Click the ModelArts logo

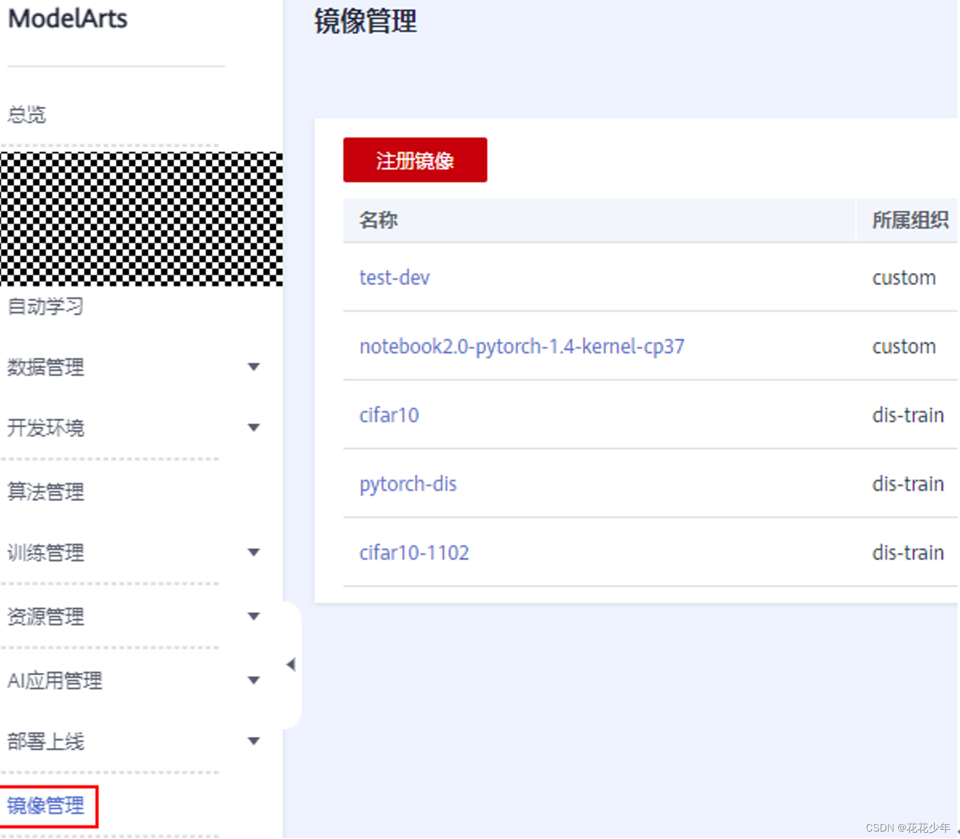click(x=66, y=19)
